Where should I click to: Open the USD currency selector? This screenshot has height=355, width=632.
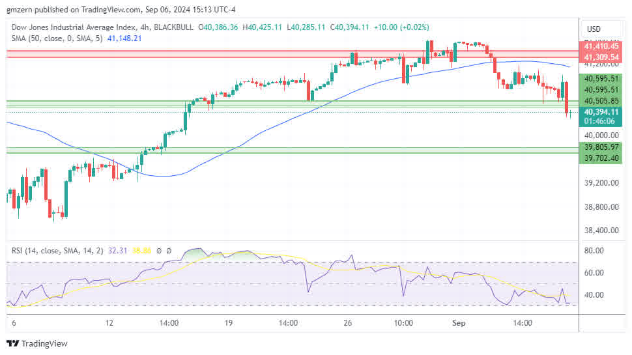[601, 29]
